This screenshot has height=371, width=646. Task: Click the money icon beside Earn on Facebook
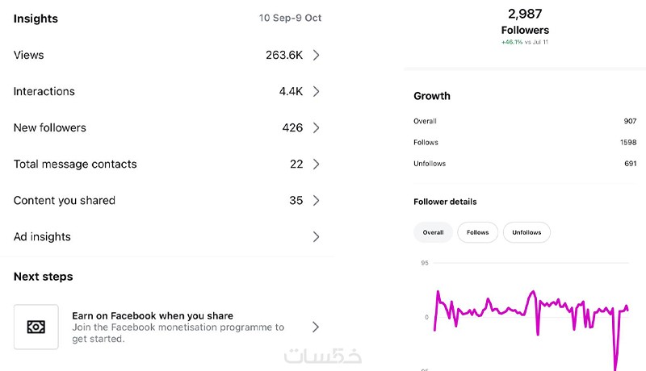click(x=36, y=327)
